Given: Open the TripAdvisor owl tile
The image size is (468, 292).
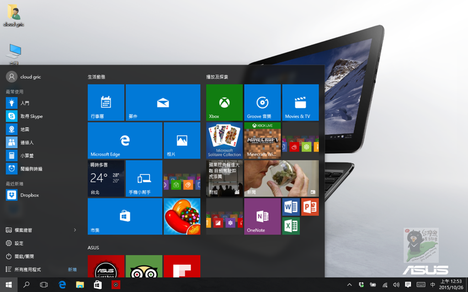Looking at the screenshot, I should (144, 266).
